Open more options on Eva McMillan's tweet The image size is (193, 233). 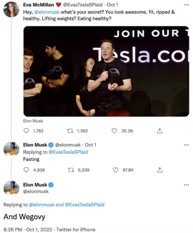186,5
